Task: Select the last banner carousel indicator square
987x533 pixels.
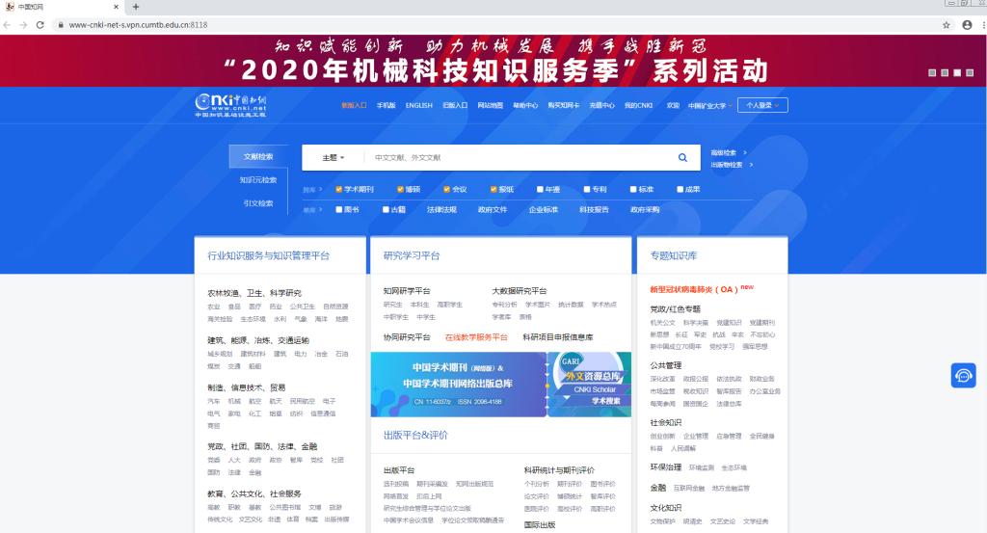Action: coord(970,72)
